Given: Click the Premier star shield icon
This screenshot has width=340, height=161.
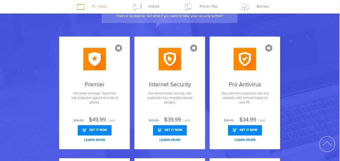Looking at the screenshot, I should [x=95, y=59].
